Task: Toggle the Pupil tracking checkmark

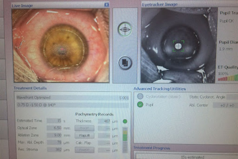Action: click(141, 105)
